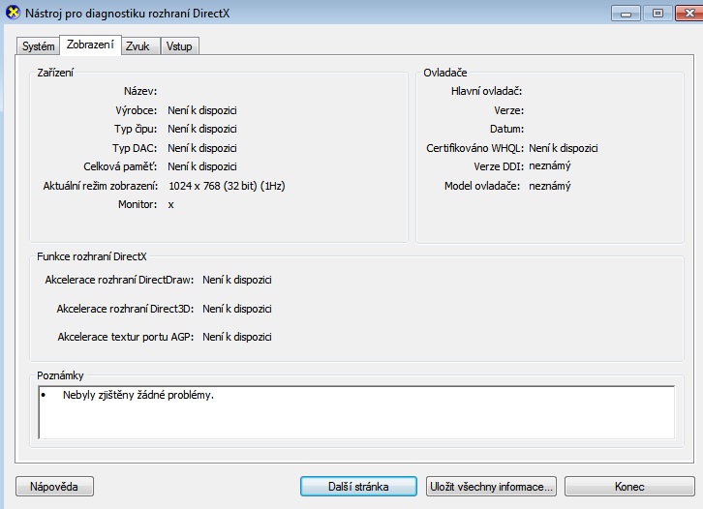Viewport: 703px width, 509px height.
Task: Click the DirectX icon in the title bar
Action: [13, 13]
